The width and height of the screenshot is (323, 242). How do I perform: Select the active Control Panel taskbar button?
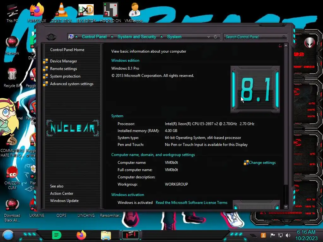[x=131, y=235]
